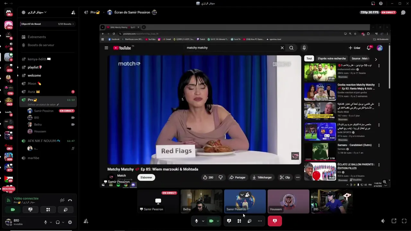
Task: Open 720p 30 FPS stream quality menu
Action: coord(370,12)
